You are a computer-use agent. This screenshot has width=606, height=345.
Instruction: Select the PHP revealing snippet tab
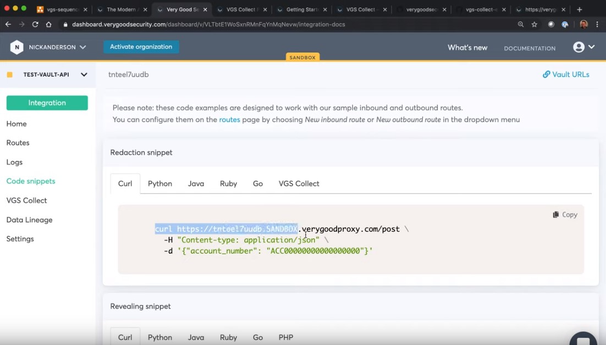coord(285,337)
